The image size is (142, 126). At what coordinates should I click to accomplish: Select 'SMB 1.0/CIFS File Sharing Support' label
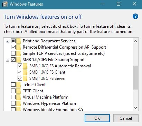point(54,60)
